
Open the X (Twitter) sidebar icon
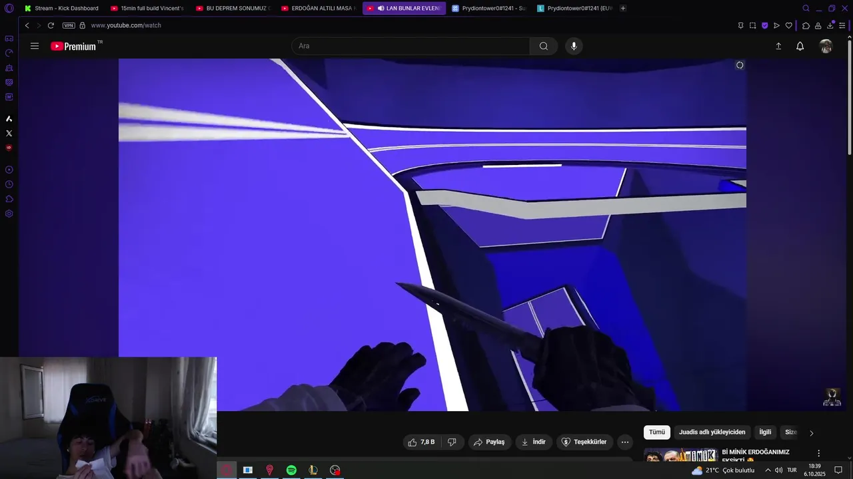(9, 133)
